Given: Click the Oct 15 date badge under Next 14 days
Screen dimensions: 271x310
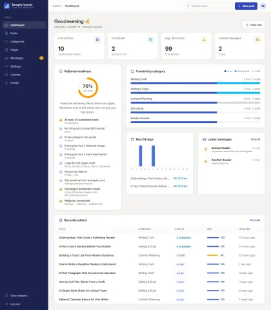Looking at the screenshot, I should tap(181, 186).
